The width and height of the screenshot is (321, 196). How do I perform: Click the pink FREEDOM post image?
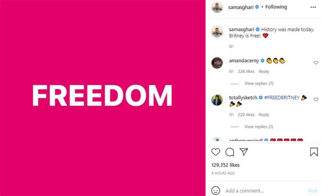(103, 98)
